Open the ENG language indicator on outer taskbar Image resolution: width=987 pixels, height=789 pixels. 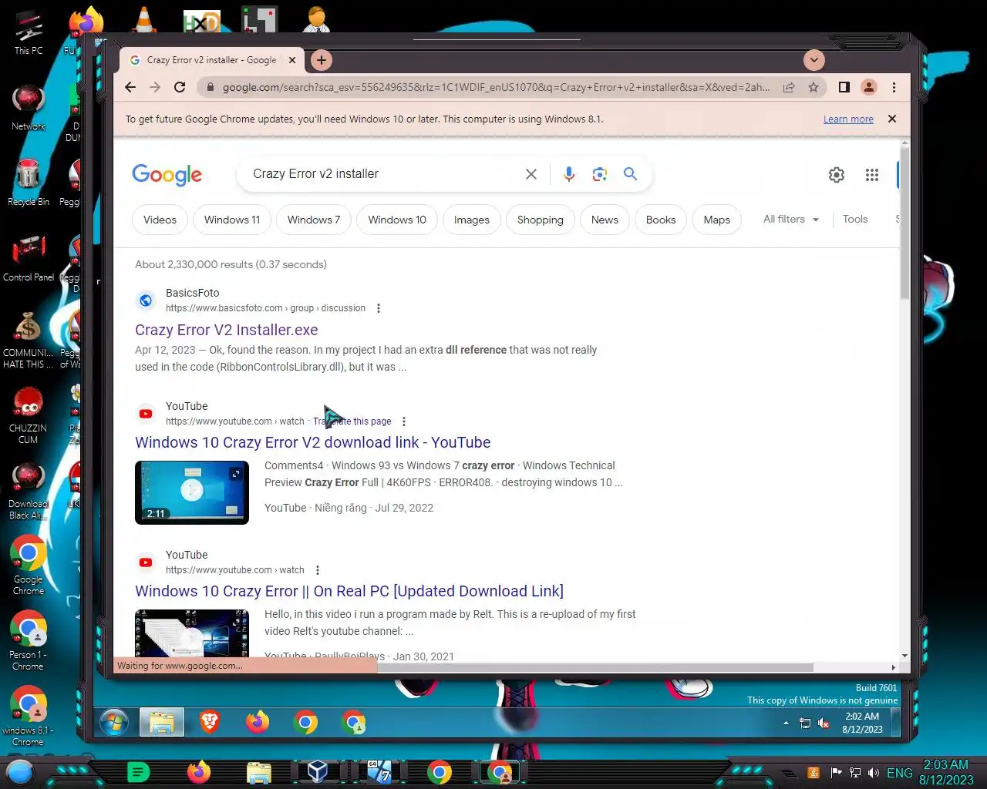pyautogui.click(x=900, y=773)
